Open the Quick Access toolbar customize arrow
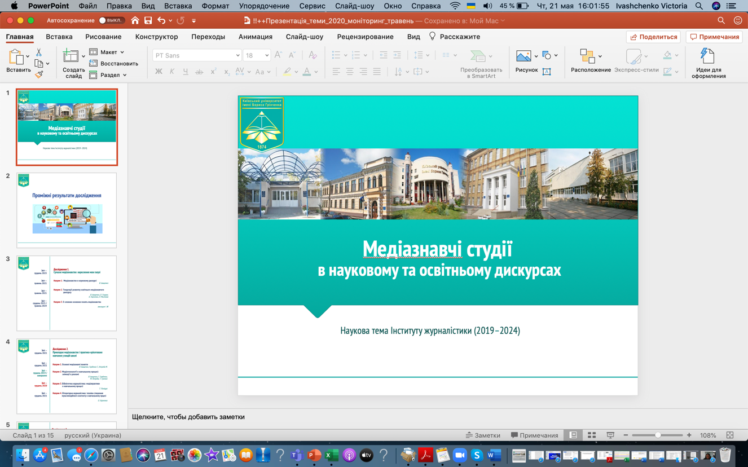The height and width of the screenshot is (467, 748). tap(193, 21)
